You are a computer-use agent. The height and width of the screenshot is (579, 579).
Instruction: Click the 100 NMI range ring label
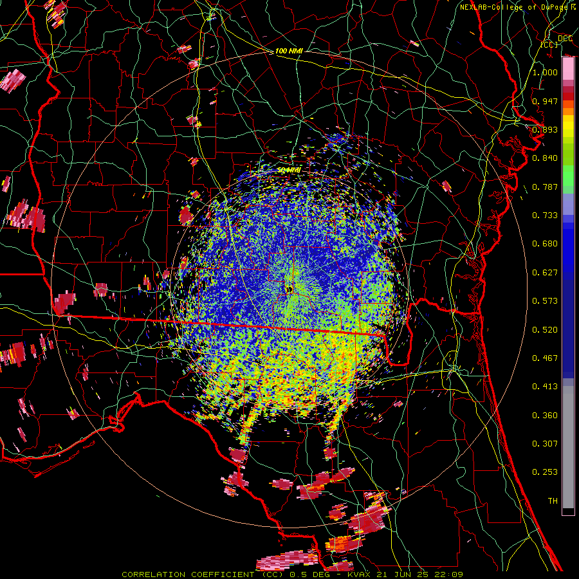pyautogui.click(x=289, y=51)
